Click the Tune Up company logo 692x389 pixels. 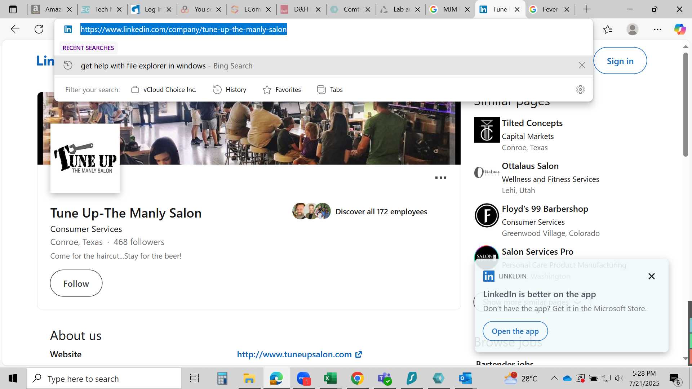pyautogui.click(x=85, y=158)
